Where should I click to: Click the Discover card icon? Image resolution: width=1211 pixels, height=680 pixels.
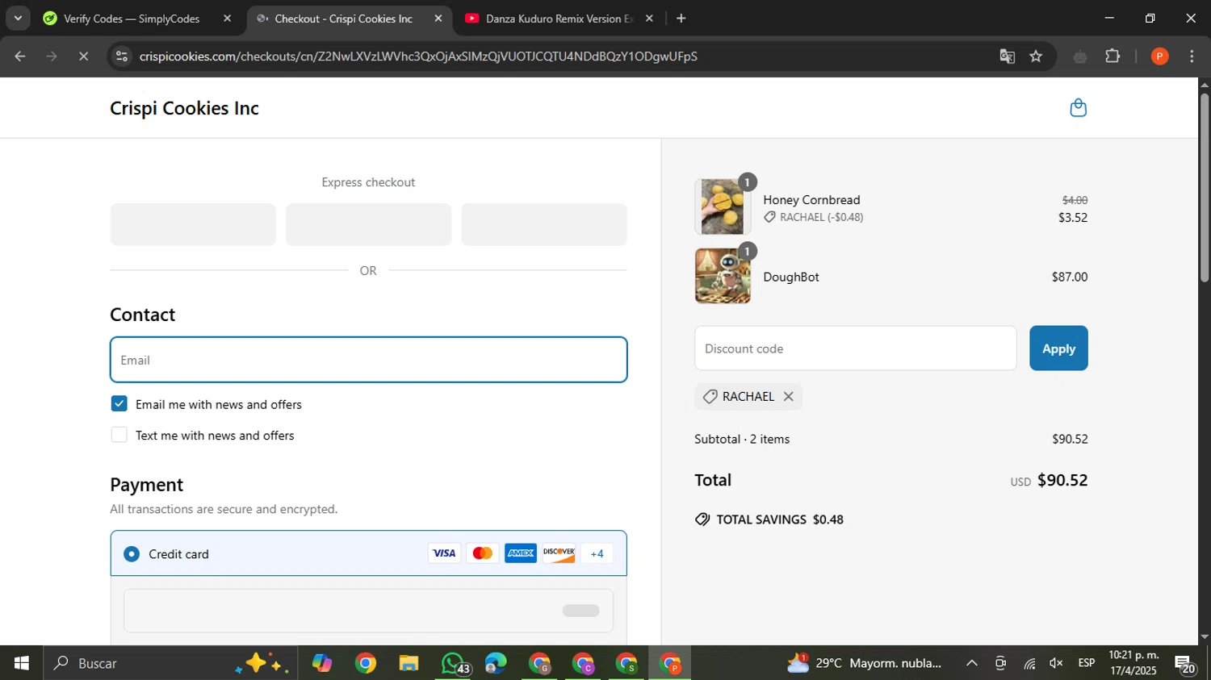[x=559, y=553]
